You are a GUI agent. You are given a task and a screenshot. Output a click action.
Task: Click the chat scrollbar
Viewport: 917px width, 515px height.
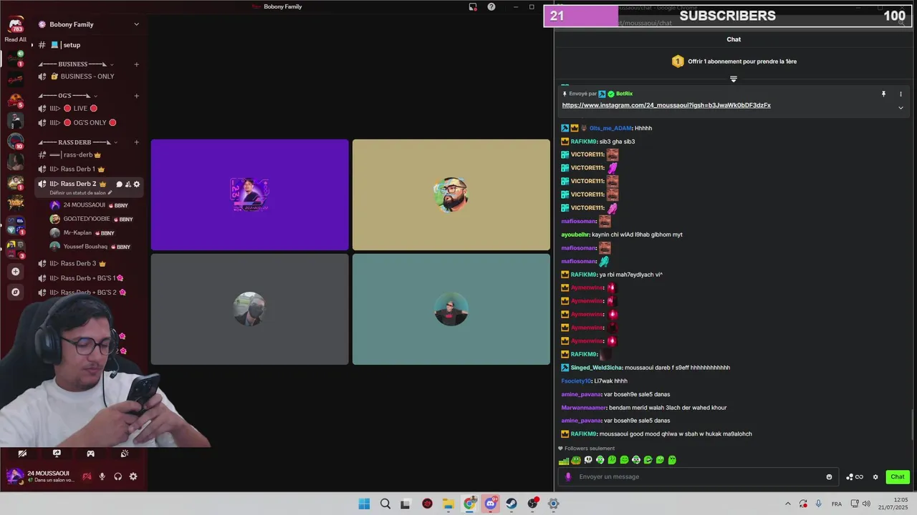pos(912,425)
